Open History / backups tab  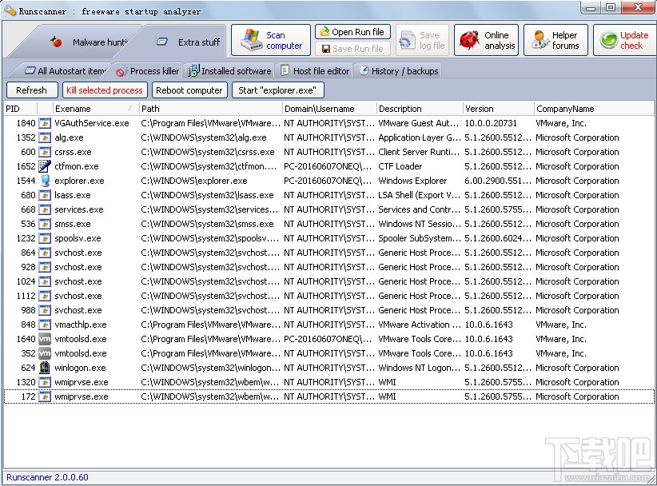click(399, 71)
